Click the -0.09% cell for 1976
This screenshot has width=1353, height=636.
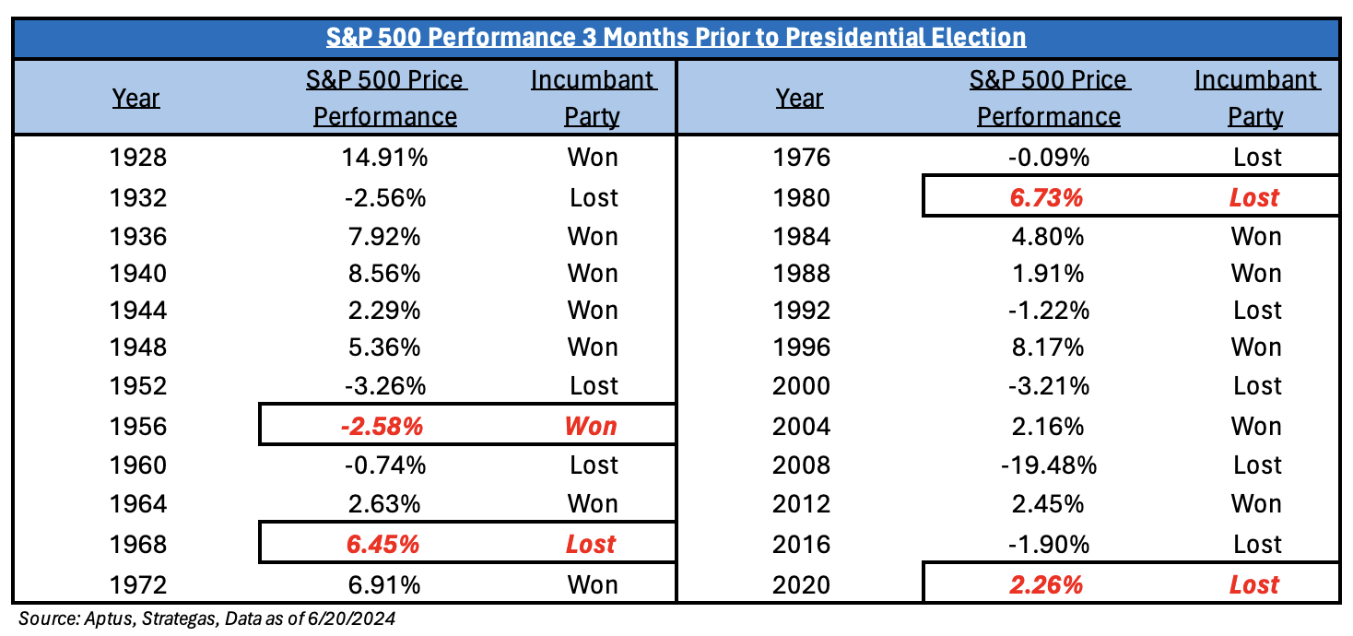[x=1049, y=158]
